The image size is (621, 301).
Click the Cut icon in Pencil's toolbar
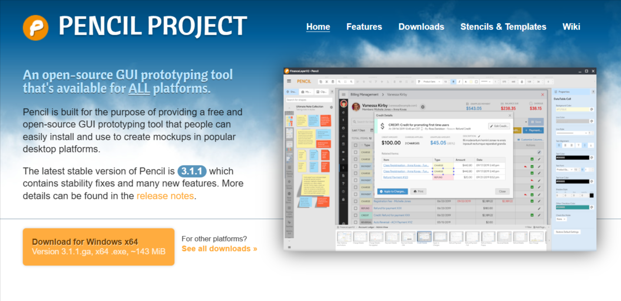tap(327, 82)
